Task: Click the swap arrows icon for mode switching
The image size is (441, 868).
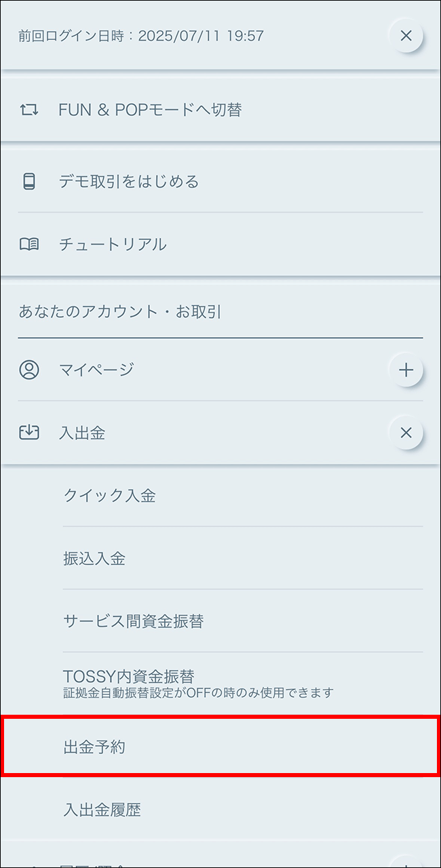Action: pyautogui.click(x=29, y=110)
